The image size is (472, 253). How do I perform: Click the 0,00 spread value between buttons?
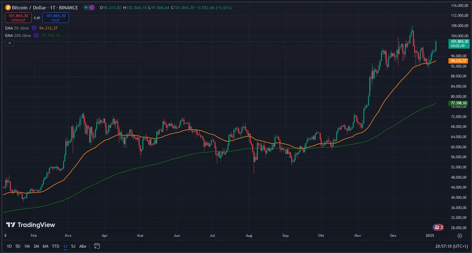(x=37, y=18)
